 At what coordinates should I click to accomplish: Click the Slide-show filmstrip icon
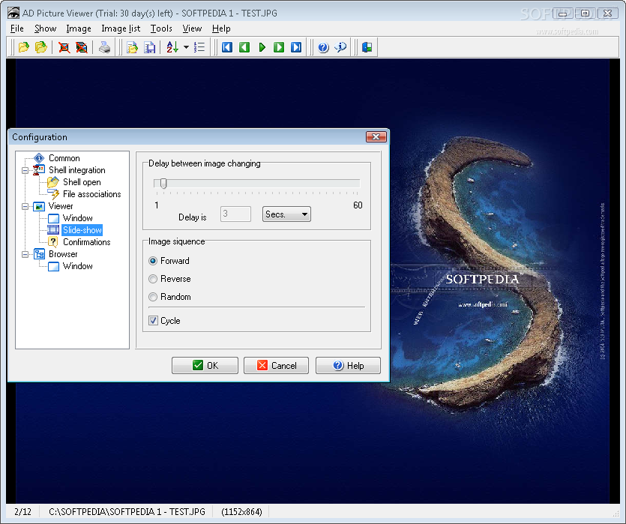[x=53, y=230]
